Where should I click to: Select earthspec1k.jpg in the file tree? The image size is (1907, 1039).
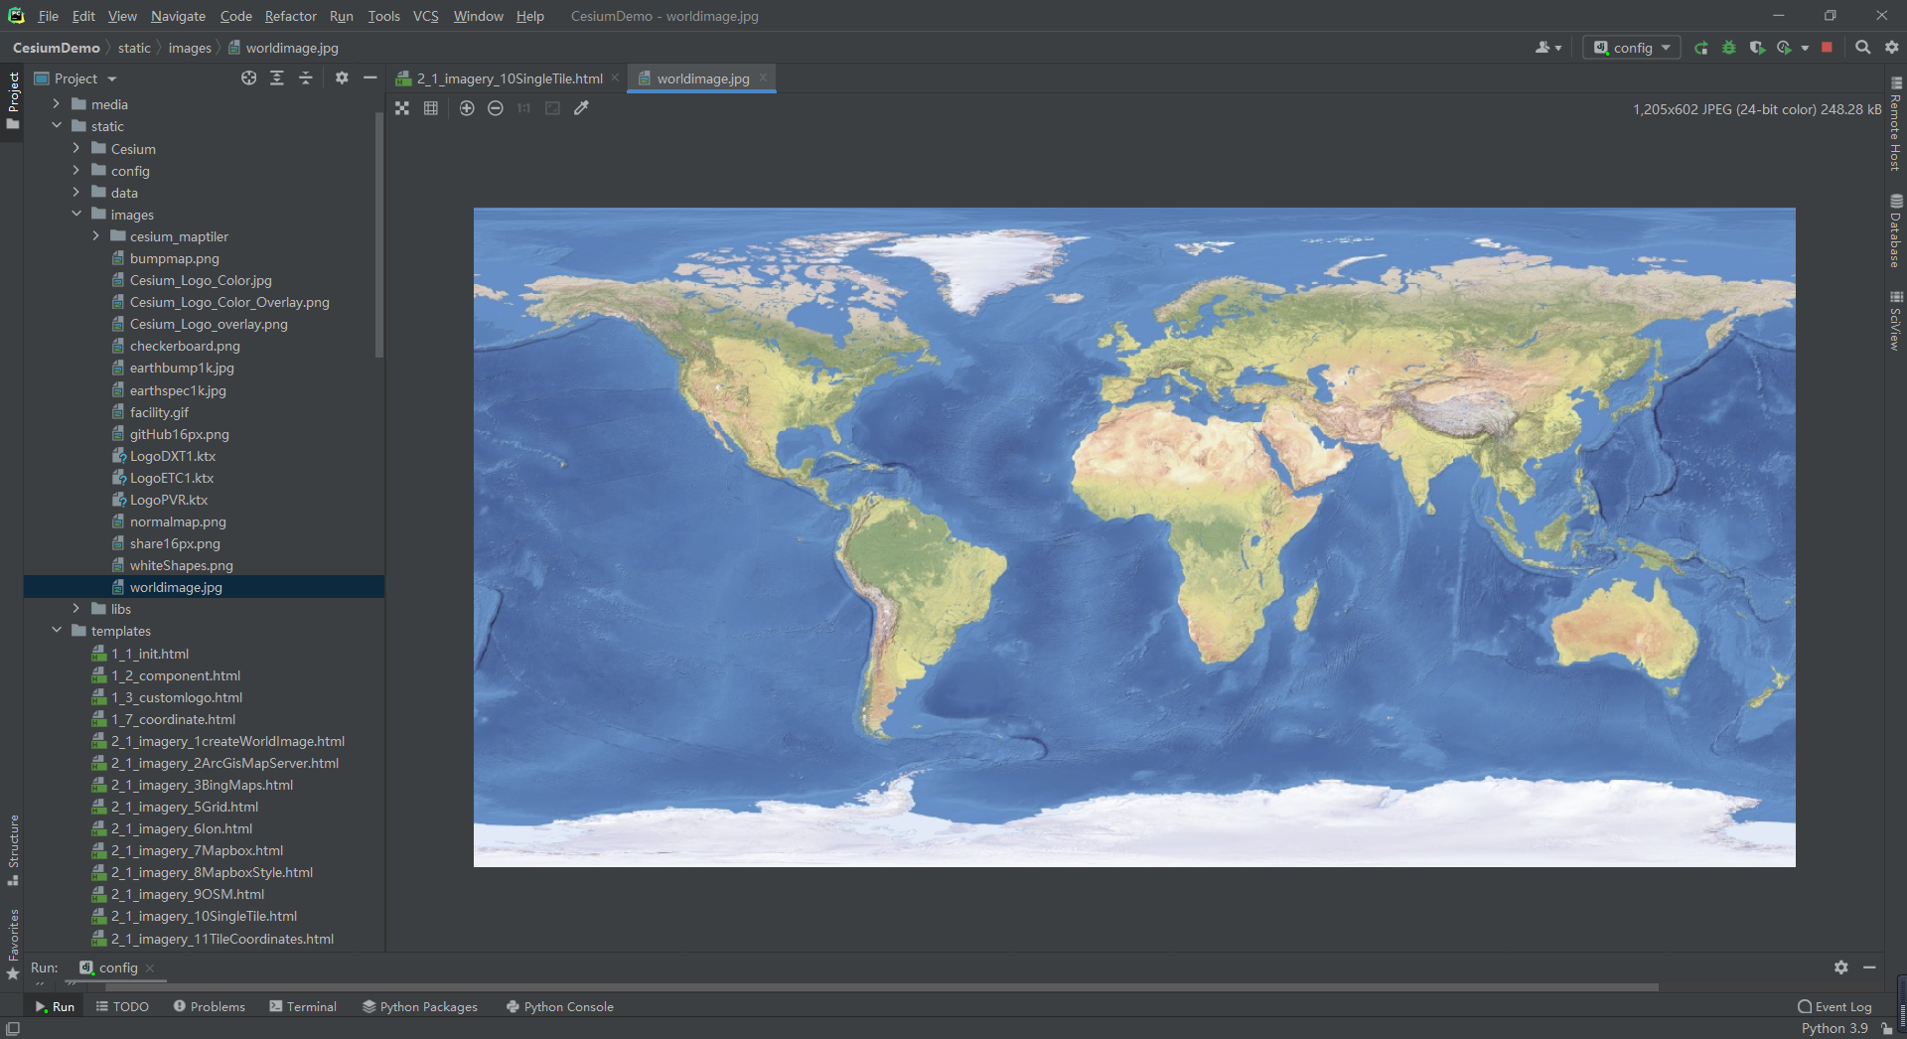tap(178, 390)
